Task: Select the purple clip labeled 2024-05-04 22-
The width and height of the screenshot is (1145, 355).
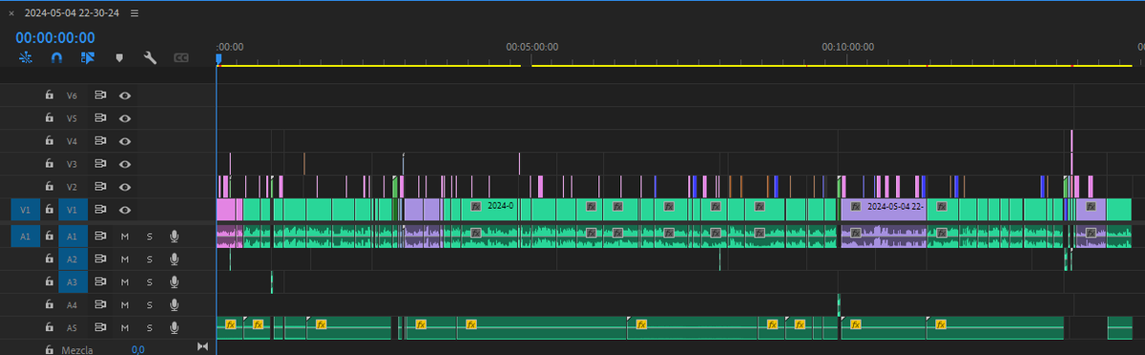Action: click(884, 210)
